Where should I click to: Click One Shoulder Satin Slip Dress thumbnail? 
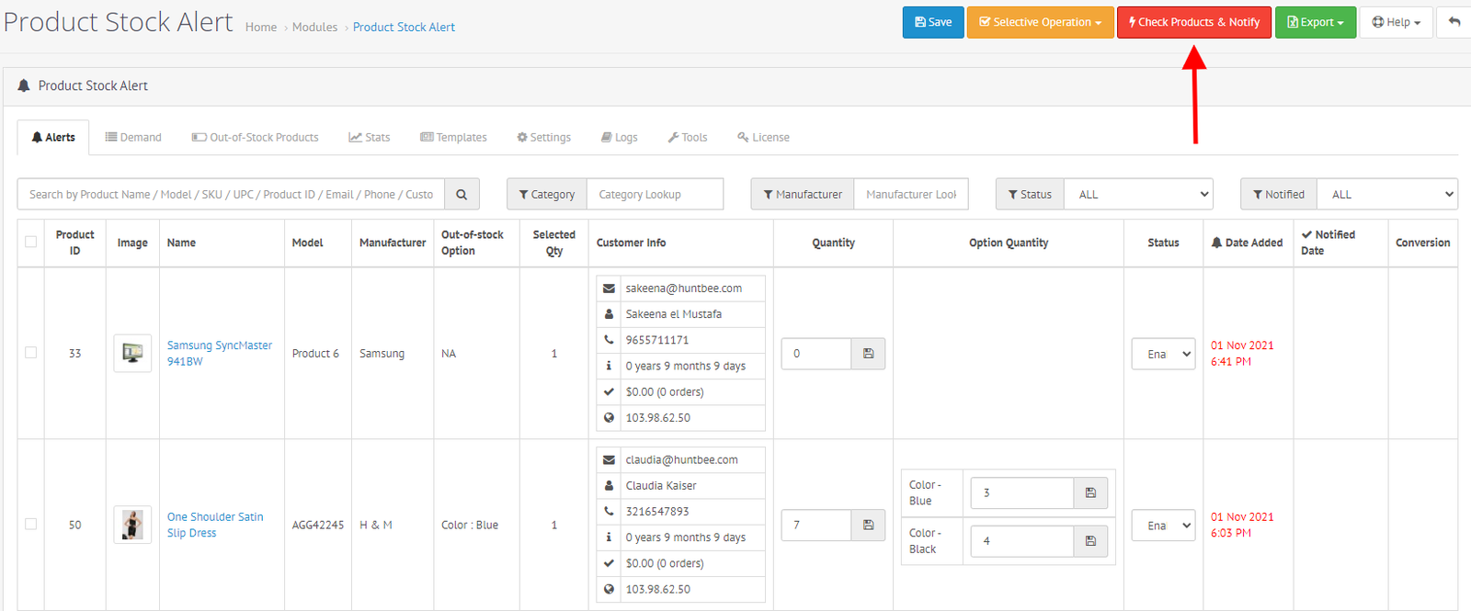tap(132, 525)
